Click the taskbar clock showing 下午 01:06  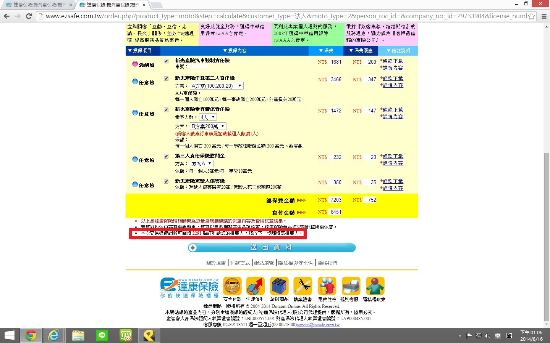[x=531, y=336]
